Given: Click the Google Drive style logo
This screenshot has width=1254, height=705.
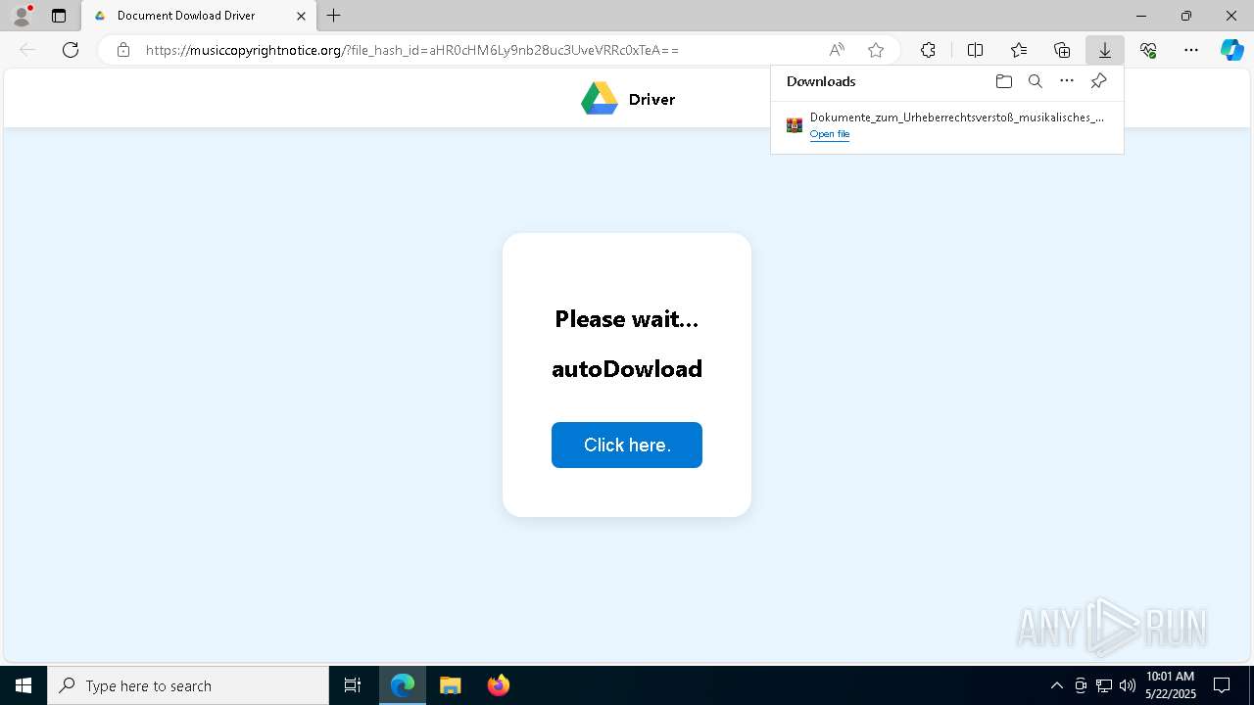Looking at the screenshot, I should click(600, 98).
